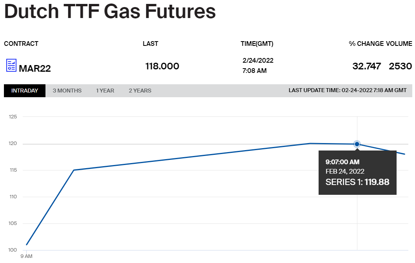Click the MAR22 contract name
This screenshot has height=263, width=415.
tap(35, 69)
